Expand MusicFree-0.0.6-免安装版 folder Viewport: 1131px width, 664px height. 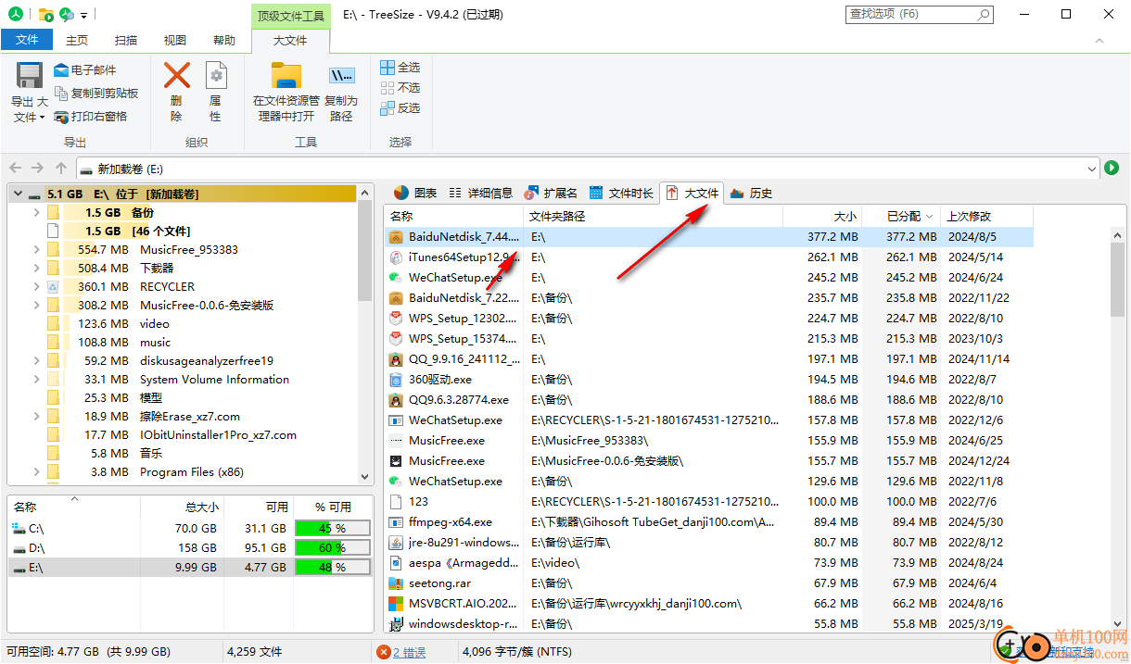click(36, 306)
